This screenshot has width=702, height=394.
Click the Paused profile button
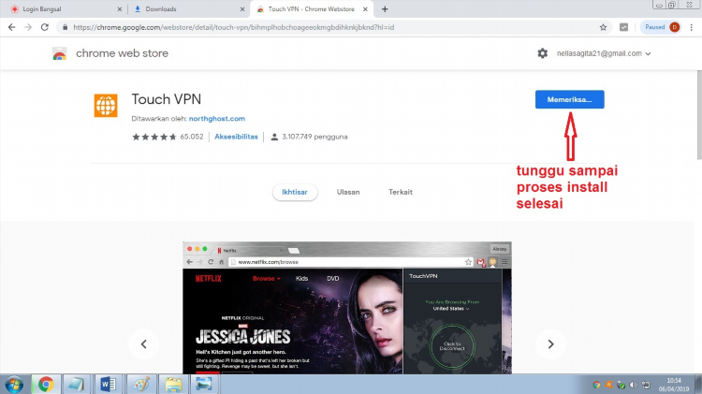pyautogui.click(x=662, y=27)
